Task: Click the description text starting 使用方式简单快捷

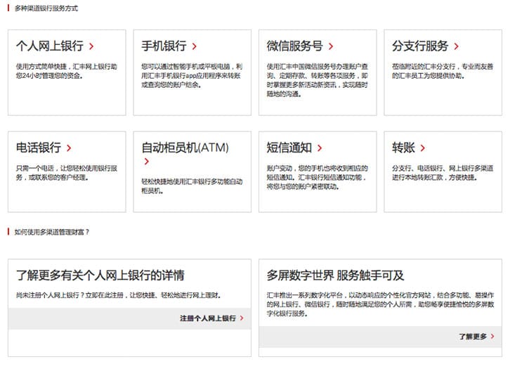Action: coord(66,71)
